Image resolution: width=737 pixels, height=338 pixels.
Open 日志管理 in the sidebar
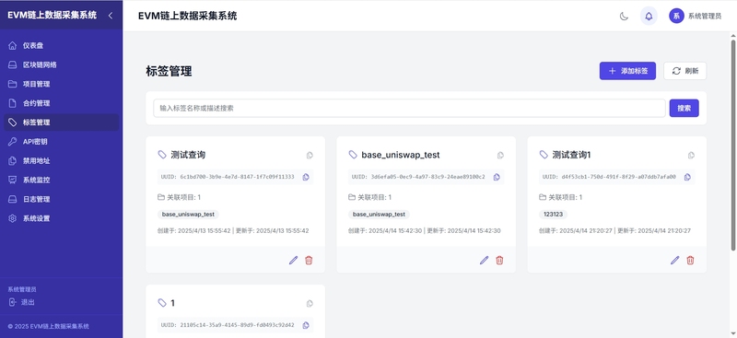(61, 199)
